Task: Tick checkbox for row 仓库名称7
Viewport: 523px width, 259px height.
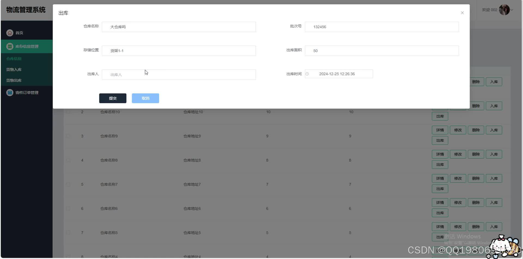Action: click(x=68, y=184)
